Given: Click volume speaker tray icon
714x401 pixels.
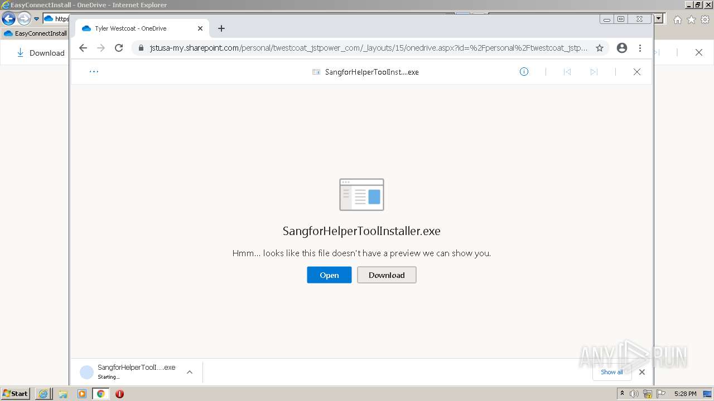Looking at the screenshot, I should tap(634, 394).
